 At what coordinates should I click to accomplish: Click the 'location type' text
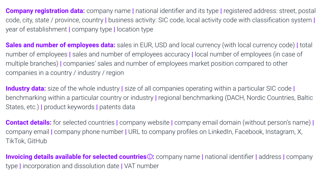(x=135, y=30)
